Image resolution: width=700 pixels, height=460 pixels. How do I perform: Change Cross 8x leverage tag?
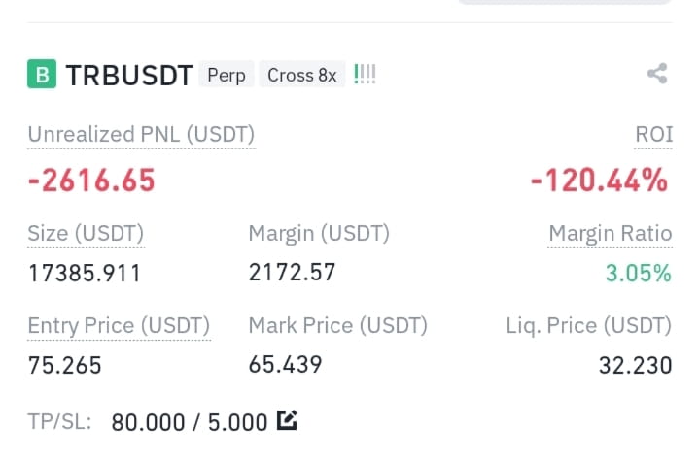[x=301, y=75]
